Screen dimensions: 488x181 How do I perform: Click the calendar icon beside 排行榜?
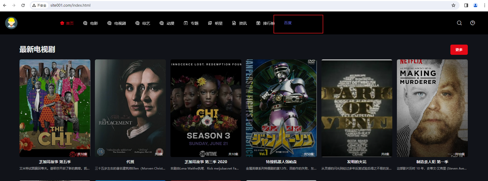click(258, 23)
